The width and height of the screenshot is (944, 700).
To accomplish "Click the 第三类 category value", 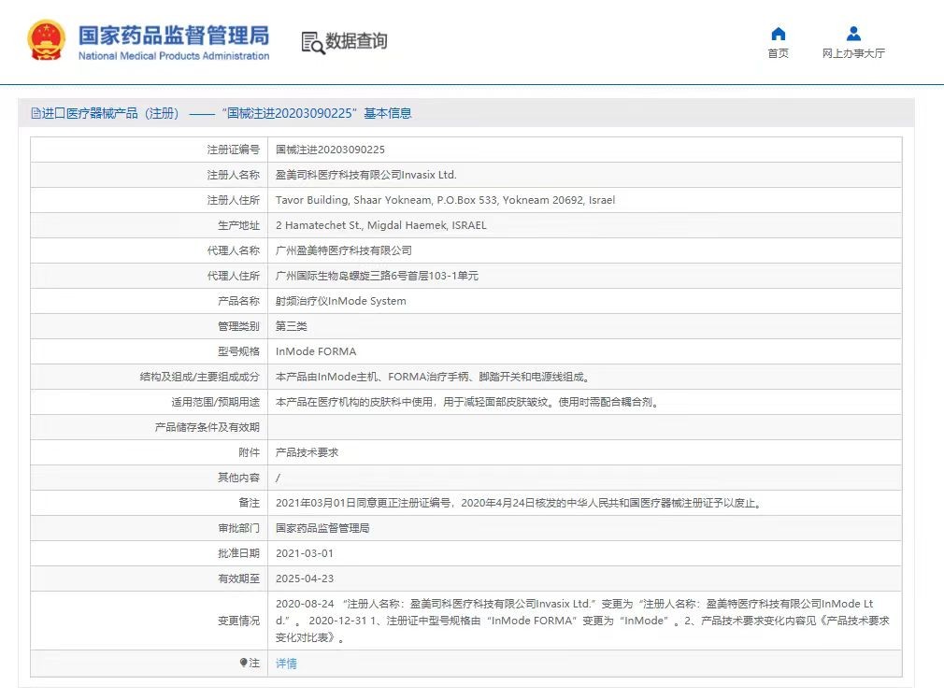I will click(292, 326).
